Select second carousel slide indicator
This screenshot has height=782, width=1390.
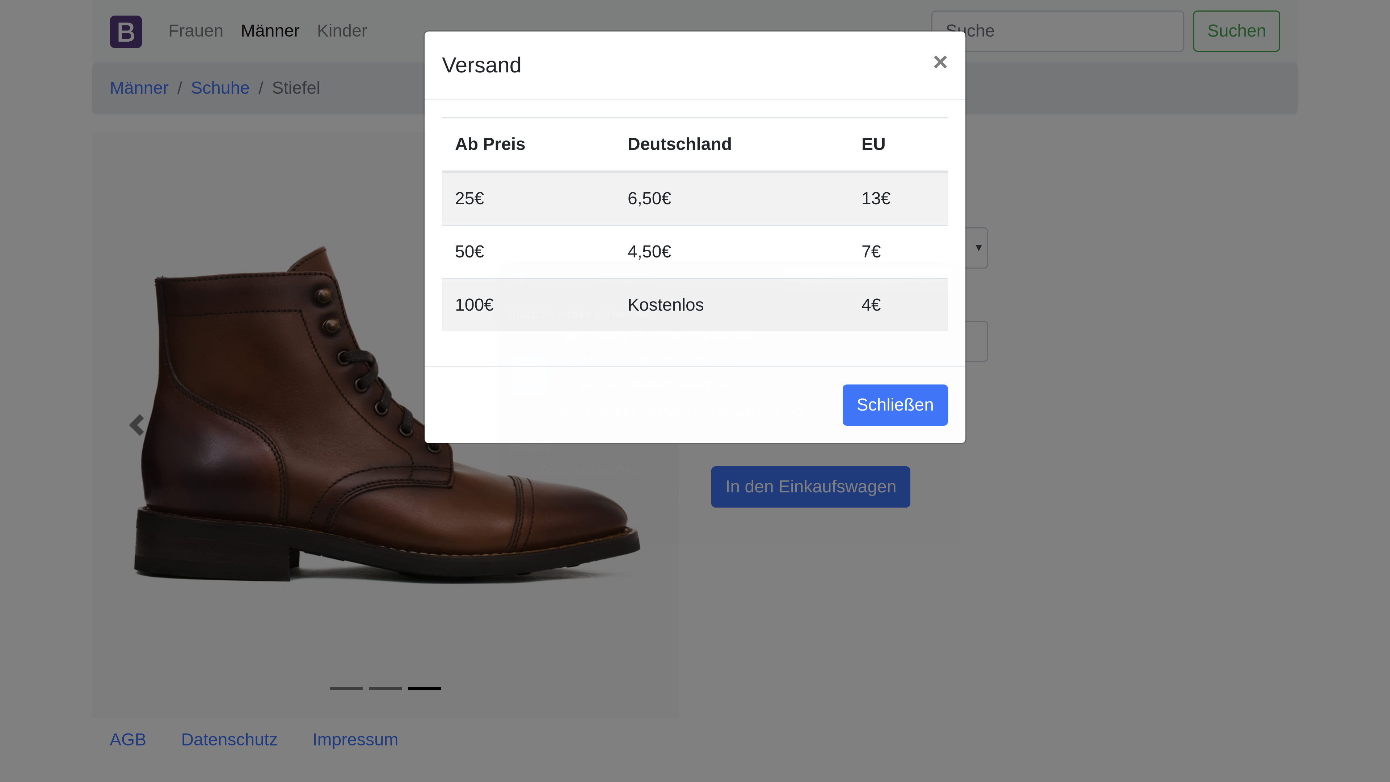point(385,688)
